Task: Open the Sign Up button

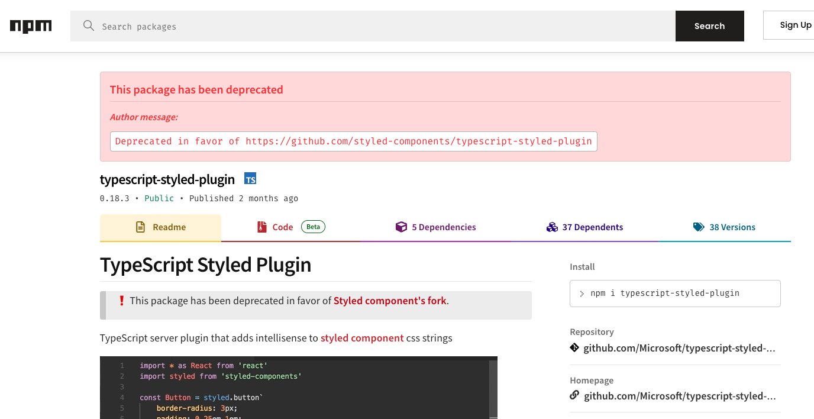Action: pyautogui.click(x=789, y=25)
